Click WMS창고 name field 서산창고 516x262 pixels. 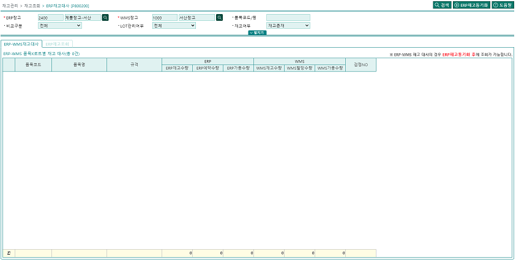[197, 17]
